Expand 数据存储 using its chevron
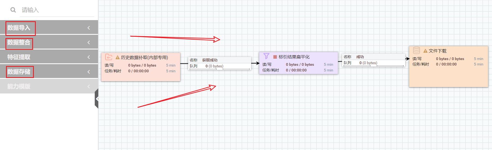The image size is (492, 150). pyautogui.click(x=89, y=72)
